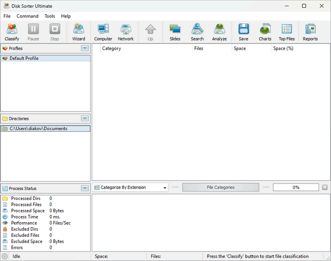Image resolution: width=331 pixels, height=261 pixels.
Task: Click the Directories folder header icon
Action: [x=5, y=119]
